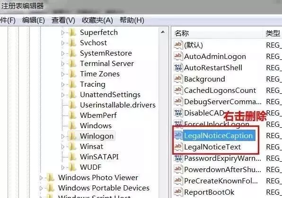The width and height of the screenshot is (282, 198).
Task: Click the string icon beside LegalNoticeText
Action: [178, 147]
